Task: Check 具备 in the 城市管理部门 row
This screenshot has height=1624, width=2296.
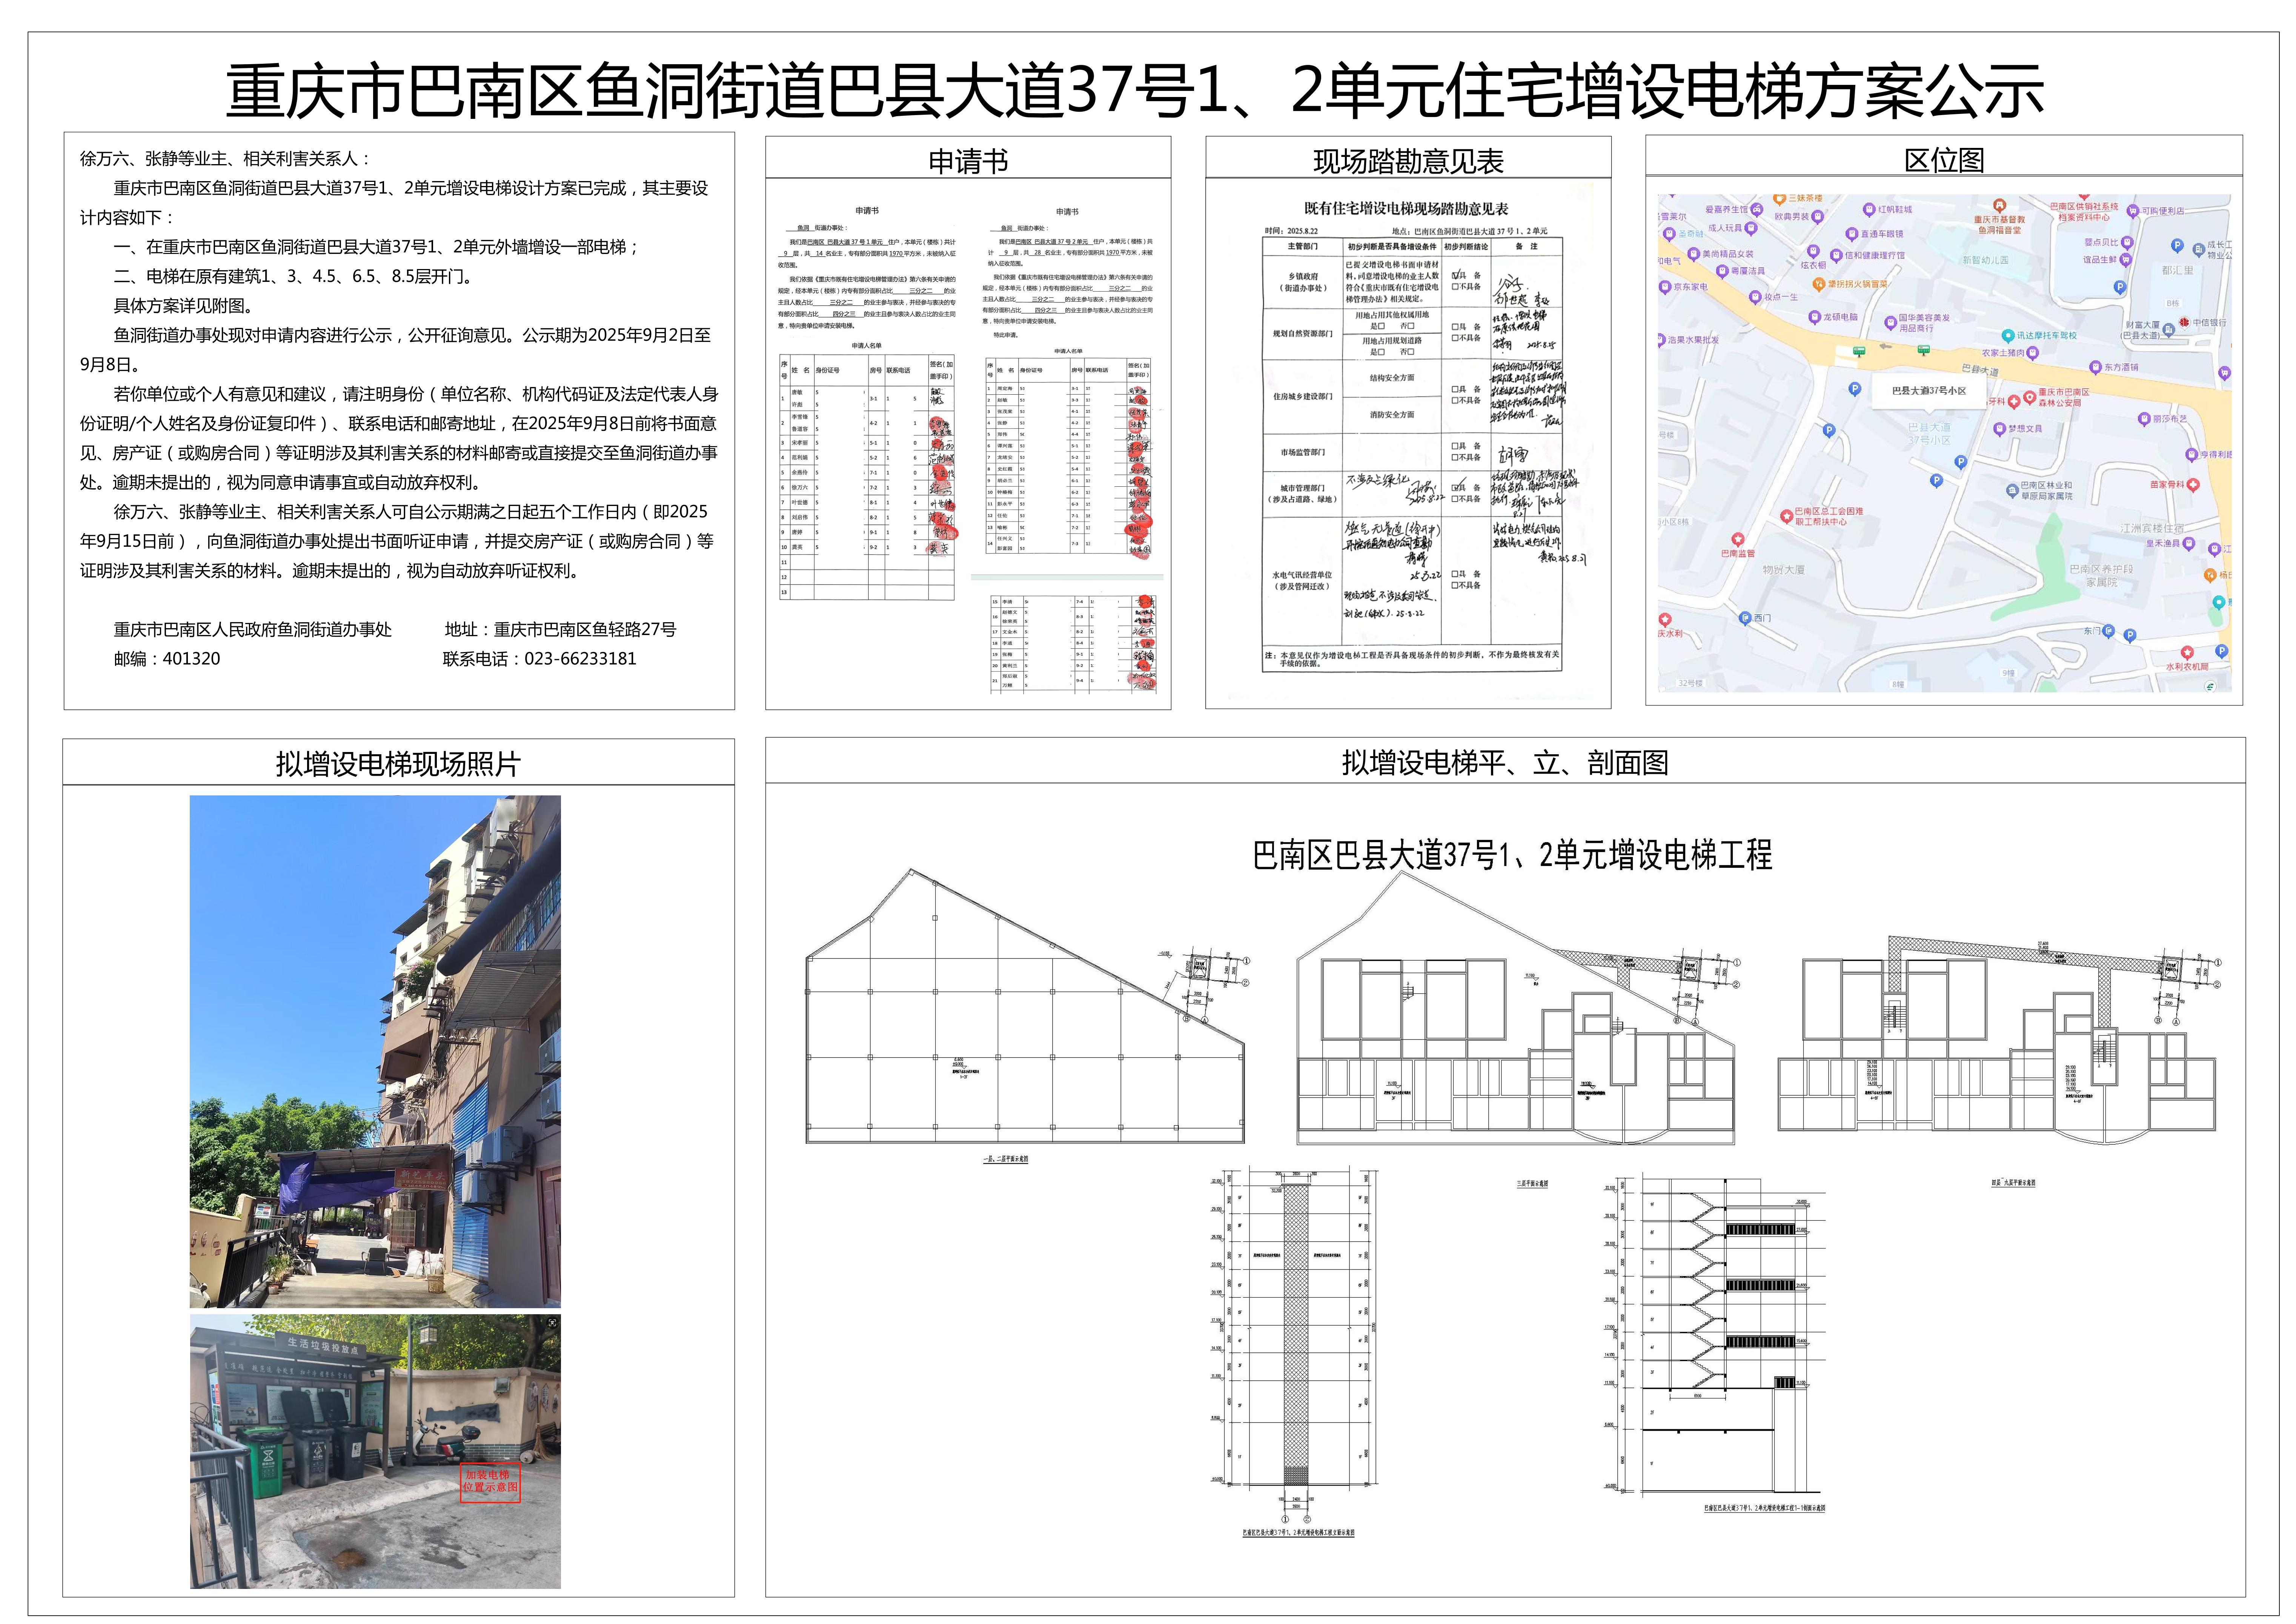Action: [x=1455, y=488]
